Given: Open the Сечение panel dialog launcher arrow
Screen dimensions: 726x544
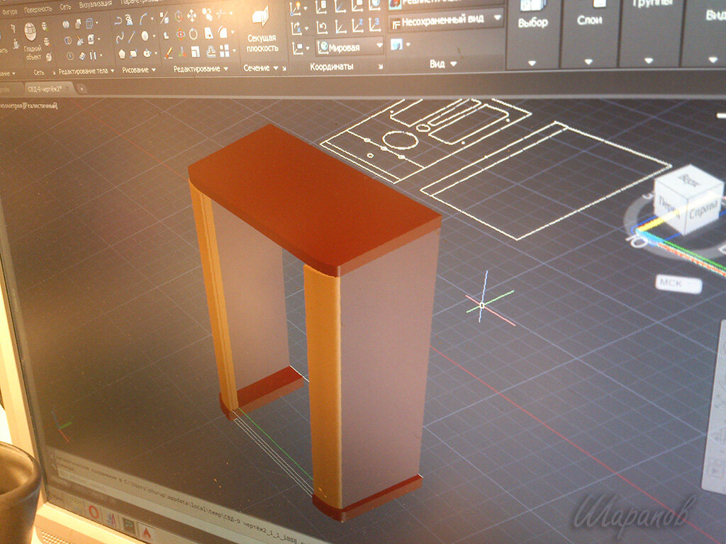Looking at the screenshot, I should click(x=284, y=69).
